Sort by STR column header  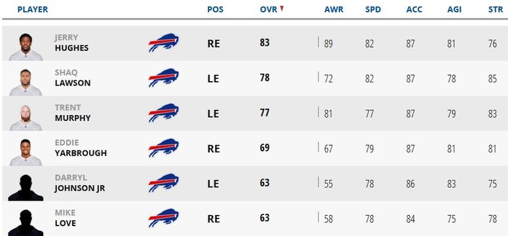click(496, 10)
